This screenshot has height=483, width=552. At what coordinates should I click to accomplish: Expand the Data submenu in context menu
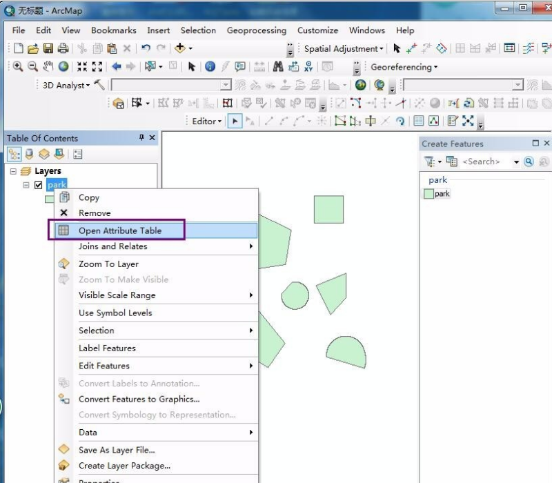coord(156,433)
